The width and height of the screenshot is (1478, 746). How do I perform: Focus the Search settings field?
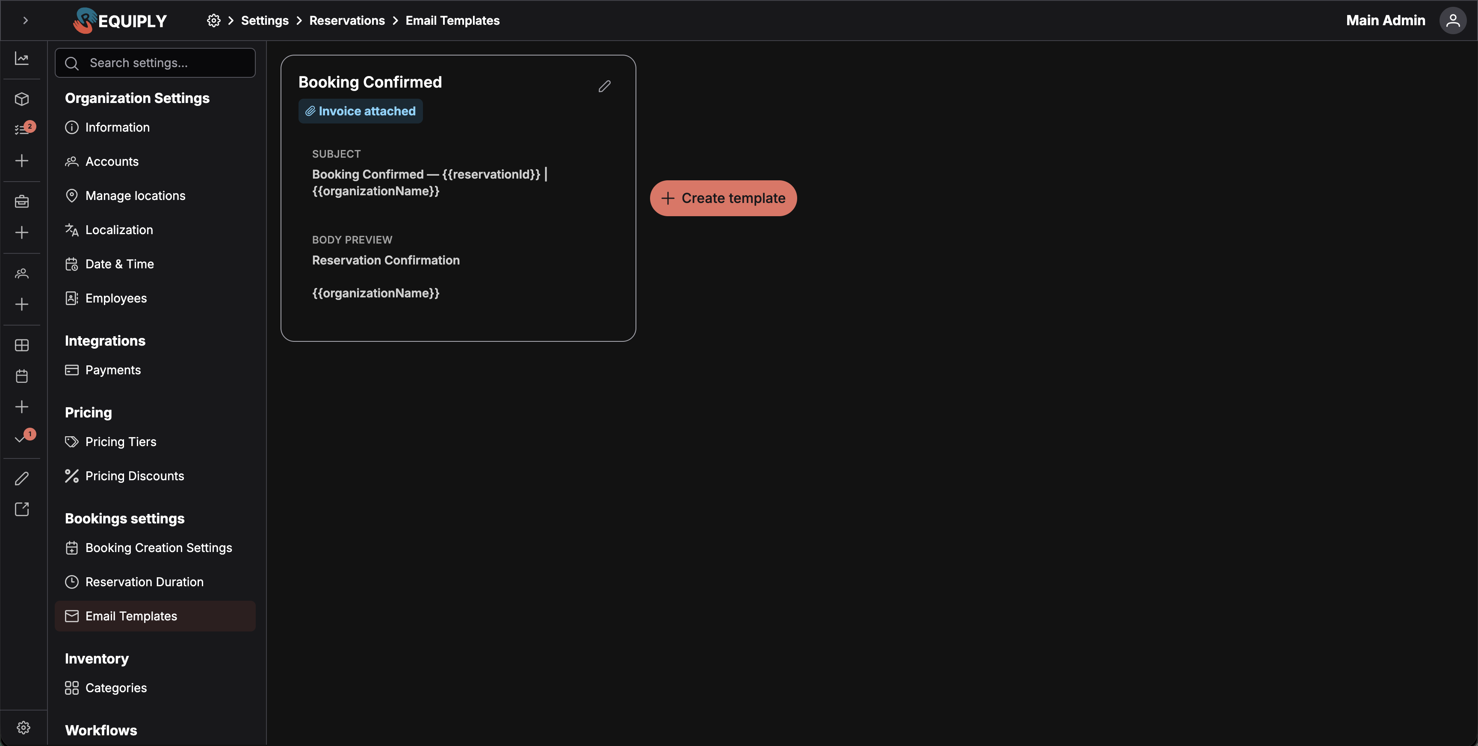(155, 62)
